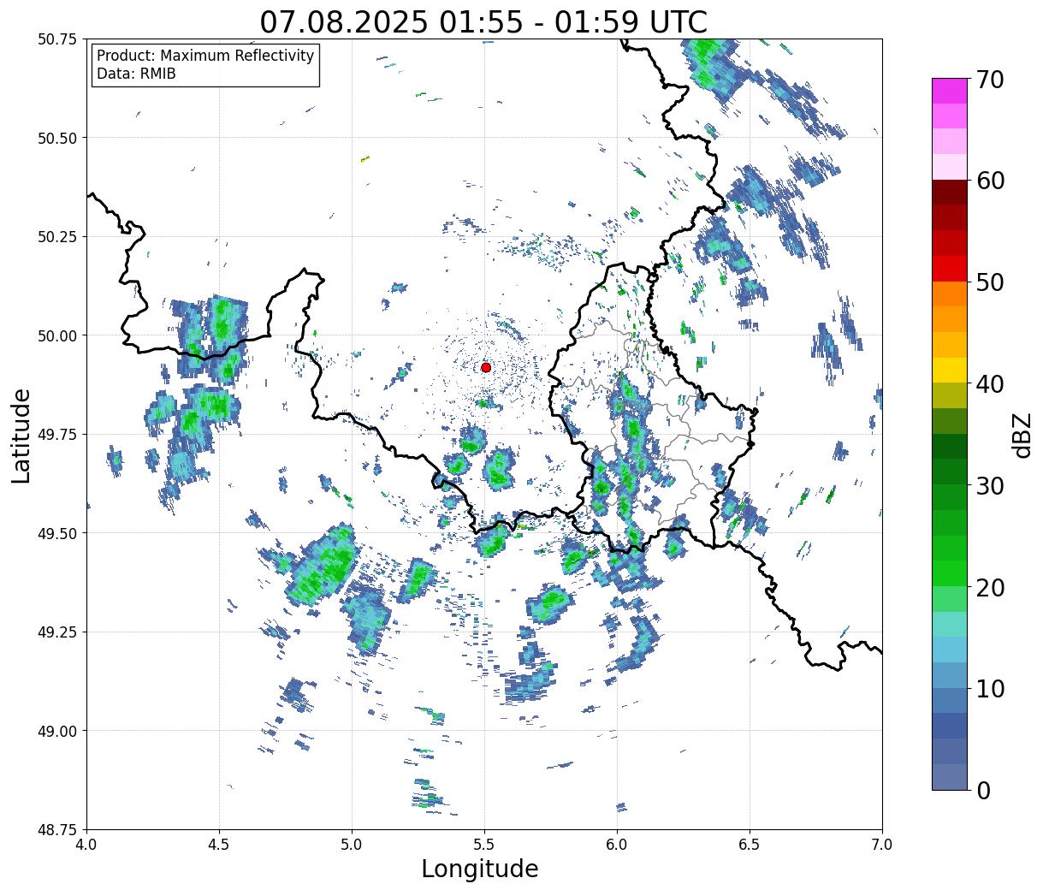1043x890 pixels.
Task: Click the plot title timestamp text
Action: (x=483, y=21)
